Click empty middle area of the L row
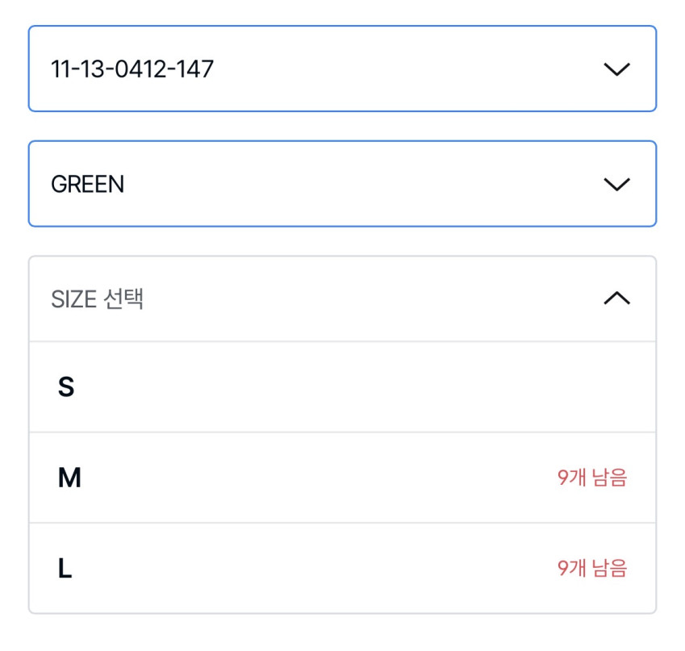Image resolution: width=685 pixels, height=651 pixels. (323, 569)
